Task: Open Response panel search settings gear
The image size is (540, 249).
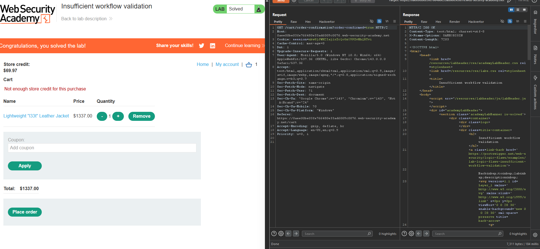Action: coord(411,234)
